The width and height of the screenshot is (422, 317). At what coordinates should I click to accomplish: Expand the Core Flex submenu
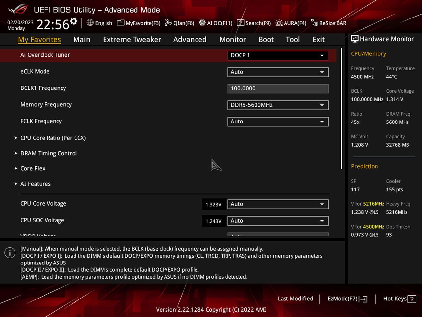pyautogui.click(x=33, y=168)
